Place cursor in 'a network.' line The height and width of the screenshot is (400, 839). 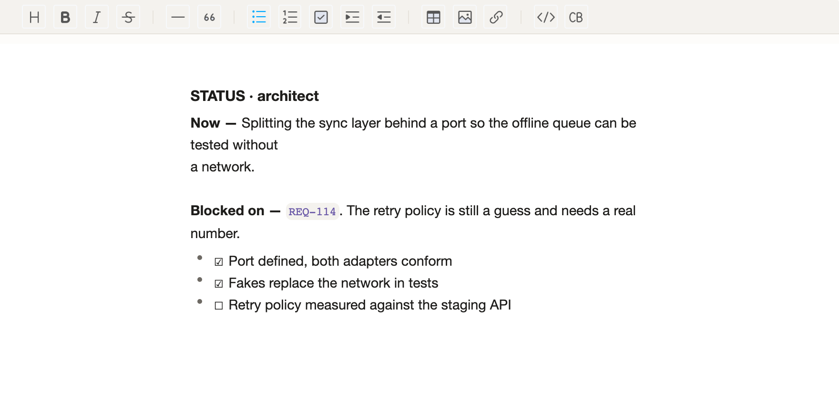223,167
